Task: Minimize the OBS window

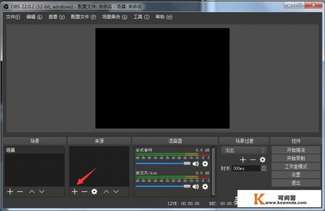Action: (289, 5)
